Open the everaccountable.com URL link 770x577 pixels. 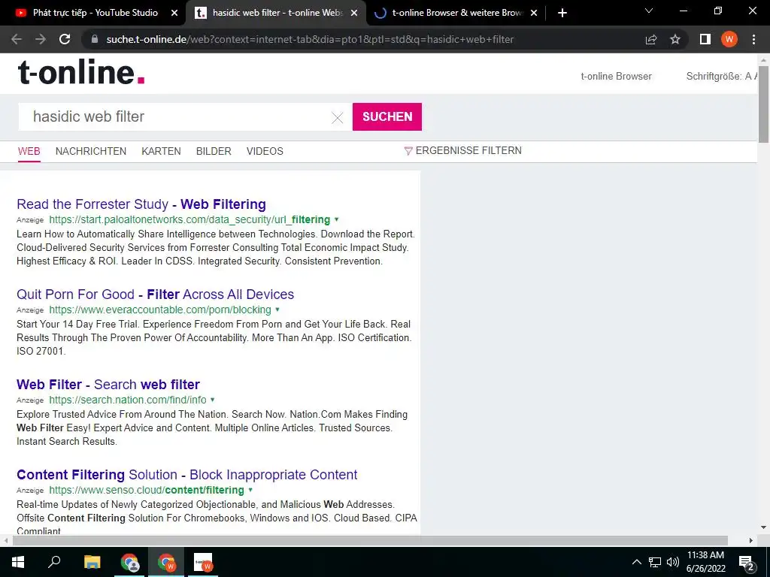[160, 310]
